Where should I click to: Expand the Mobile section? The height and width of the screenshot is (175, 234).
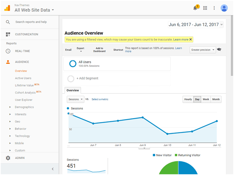pos(10,143)
